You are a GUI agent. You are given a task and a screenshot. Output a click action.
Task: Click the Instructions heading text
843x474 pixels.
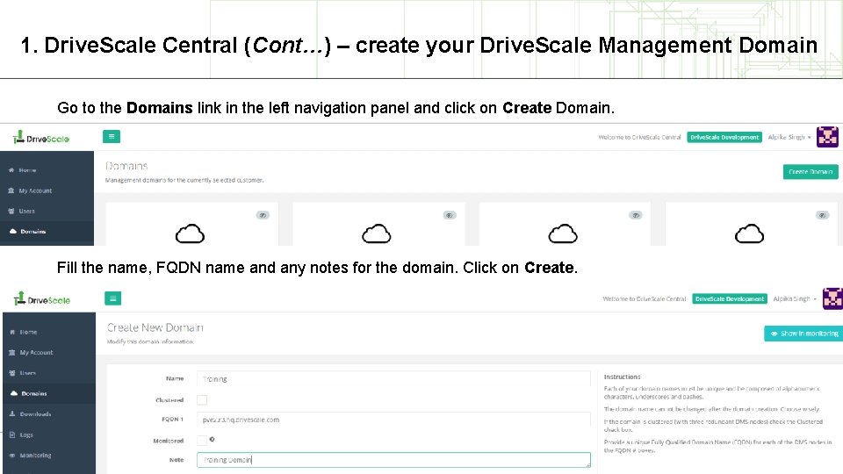tap(622, 377)
